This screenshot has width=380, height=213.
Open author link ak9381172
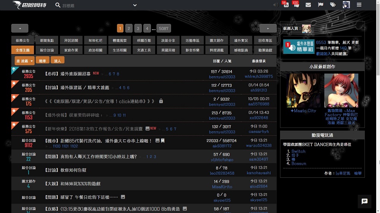pyautogui.click(x=222, y=146)
